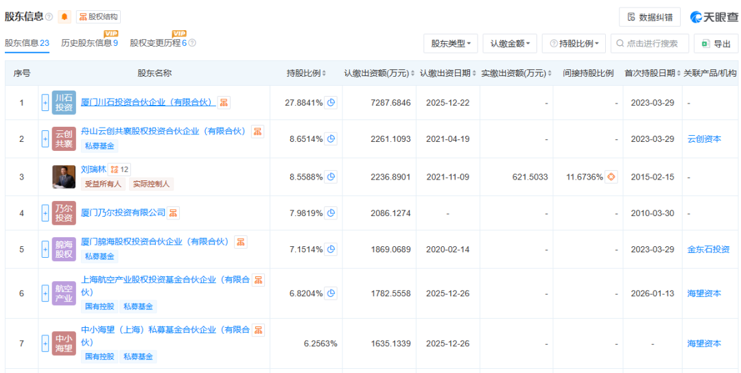Click 刘瑞林 portrait thumbnail
This screenshot has height=373, width=741.
[64, 177]
